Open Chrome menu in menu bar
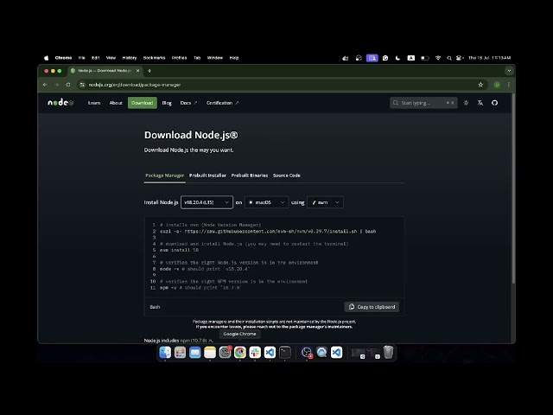 [63, 58]
